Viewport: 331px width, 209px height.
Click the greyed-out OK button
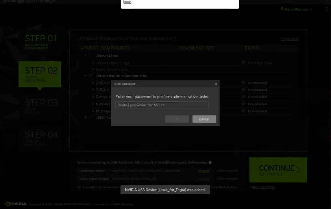point(177,119)
